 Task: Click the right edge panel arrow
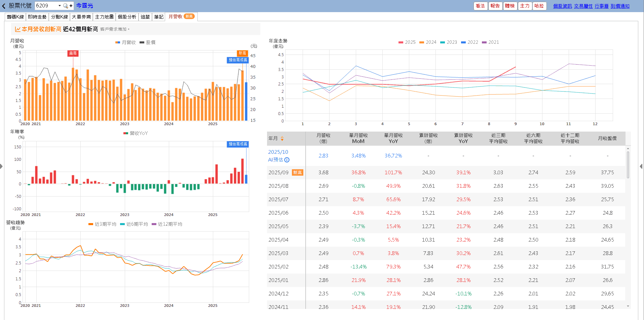click(x=641, y=166)
